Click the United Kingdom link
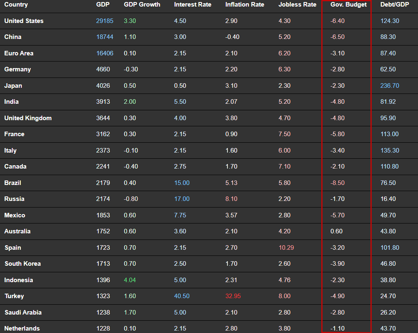This screenshot has width=418, height=333. 28,118
